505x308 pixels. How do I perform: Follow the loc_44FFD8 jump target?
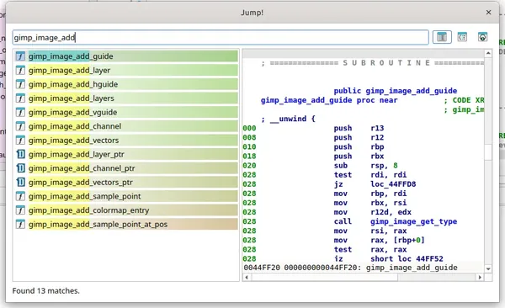[393, 184]
